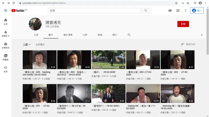Open the YouTube apps grid icon

178,10
